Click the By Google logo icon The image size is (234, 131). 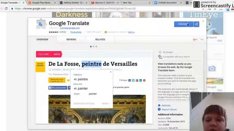pos(160,52)
